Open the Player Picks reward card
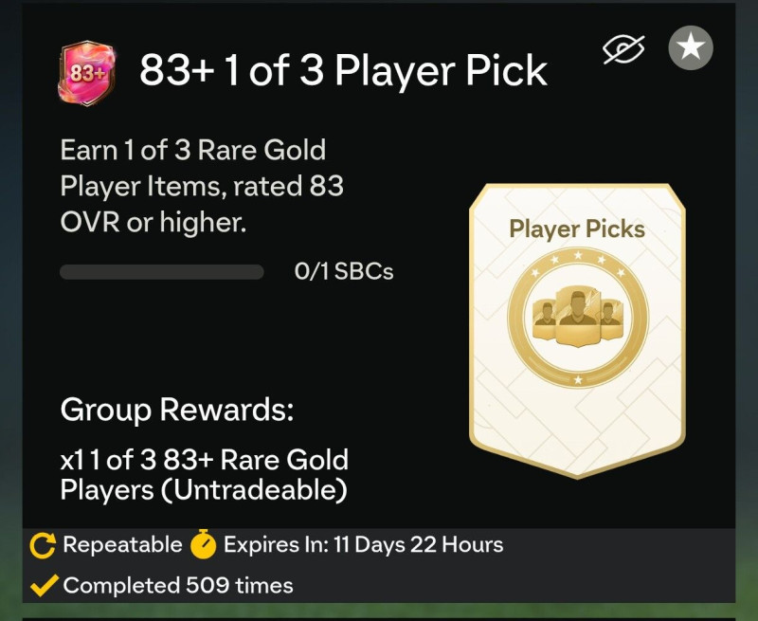Screen dimensions: 758x621 (577, 331)
